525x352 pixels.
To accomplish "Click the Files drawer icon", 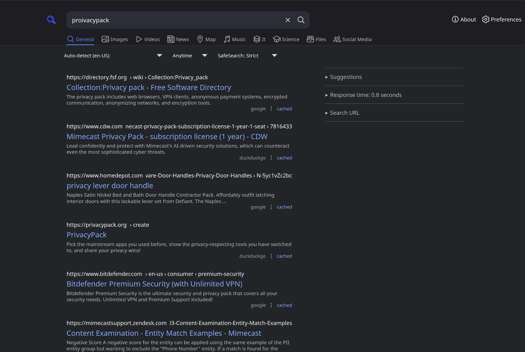I will click(310, 39).
